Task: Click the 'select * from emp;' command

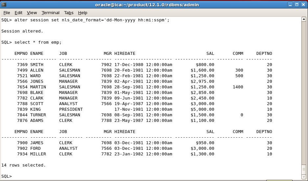Action: click(38, 42)
